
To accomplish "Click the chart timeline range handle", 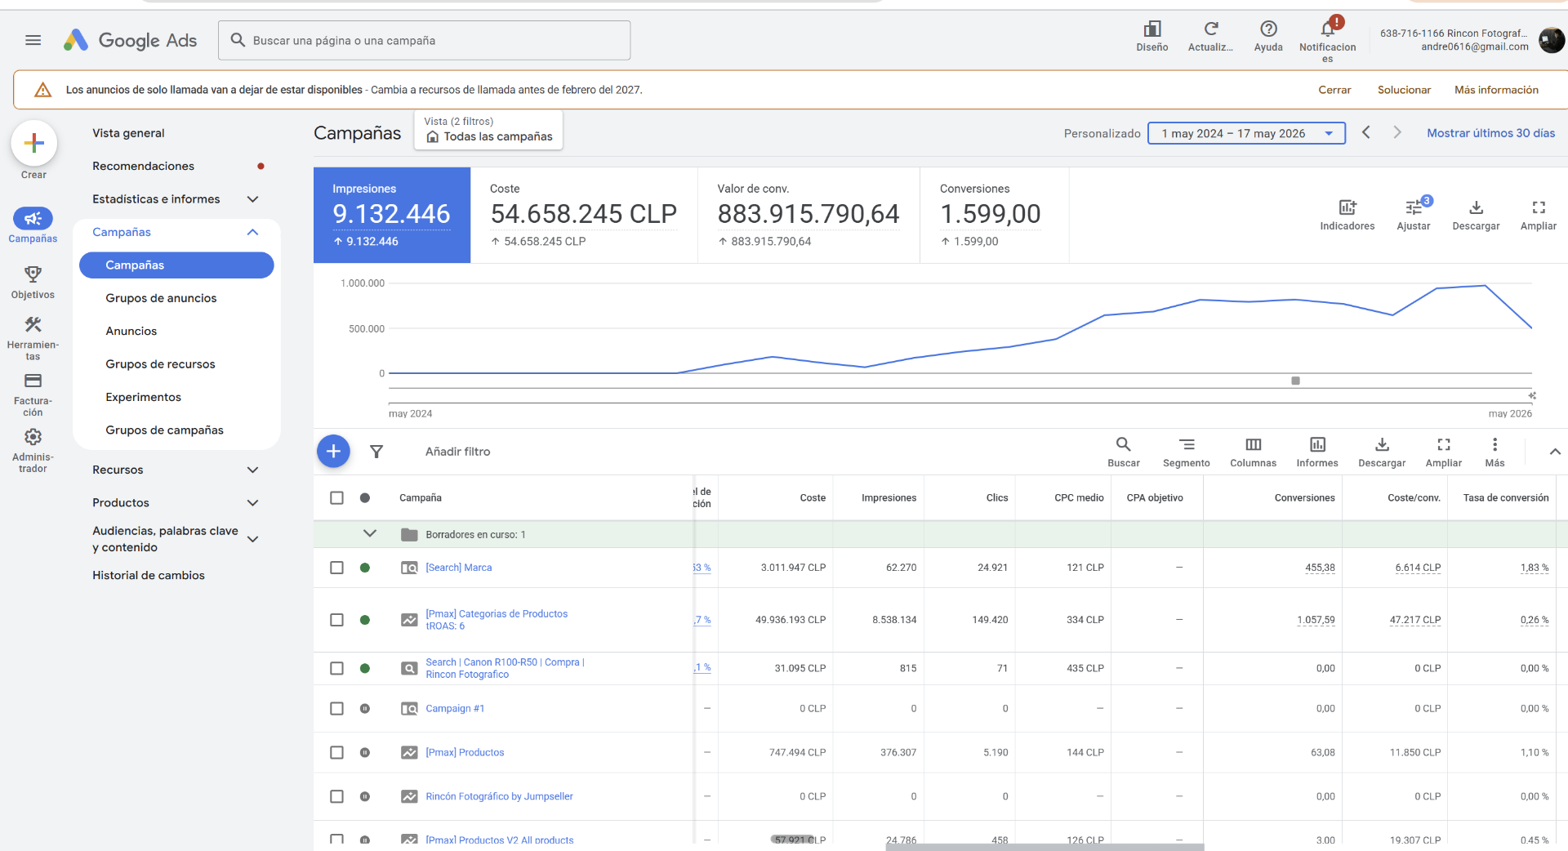I will click(x=1295, y=381).
